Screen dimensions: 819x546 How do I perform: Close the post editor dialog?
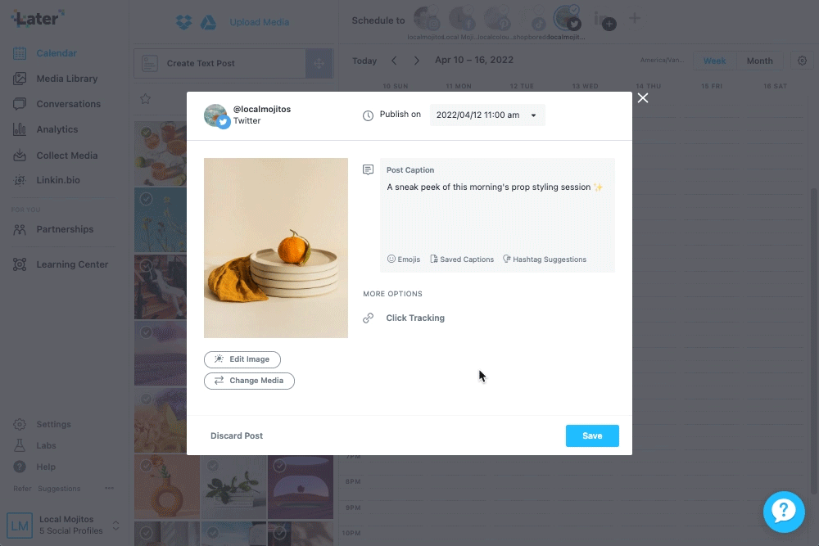click(642, 98)
